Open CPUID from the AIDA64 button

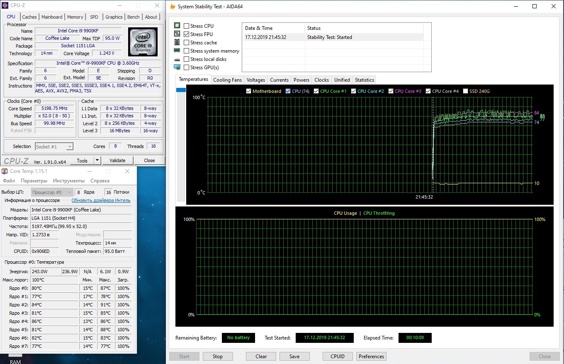(338, 357)
